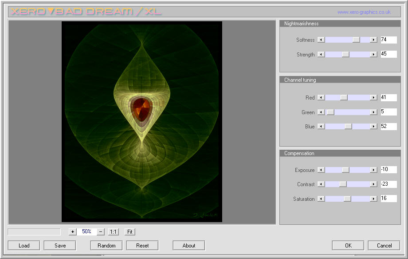
Task: Focus the Red value field showing 41
Action: (x=388, y=97)
